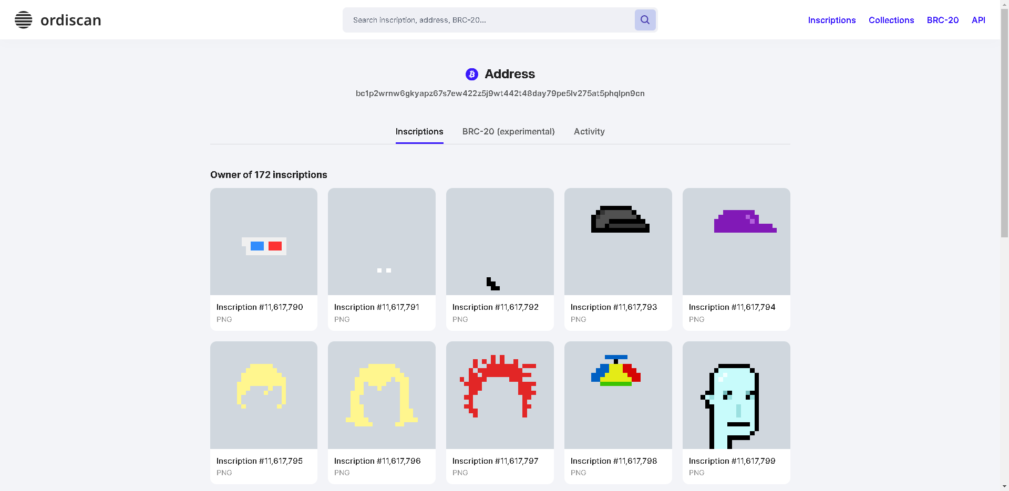Open the API link in header

(x=978, y=20)
